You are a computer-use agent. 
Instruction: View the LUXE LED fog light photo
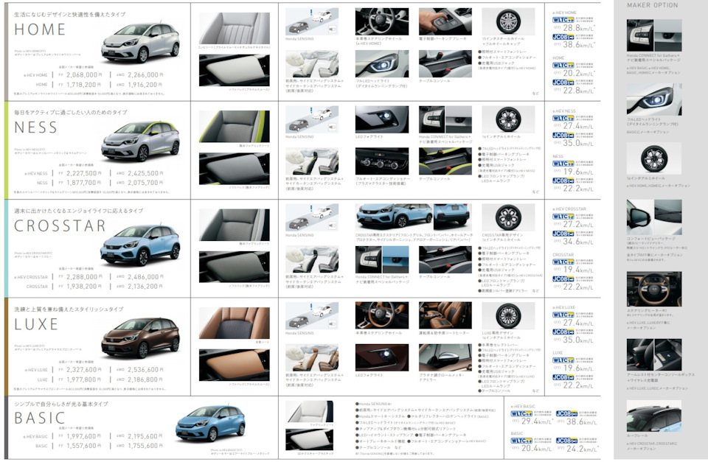tap(382, 358)
